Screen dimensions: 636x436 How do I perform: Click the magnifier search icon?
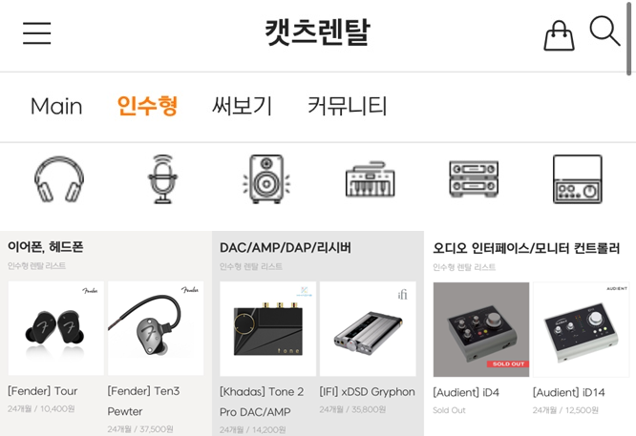[604, 31]
